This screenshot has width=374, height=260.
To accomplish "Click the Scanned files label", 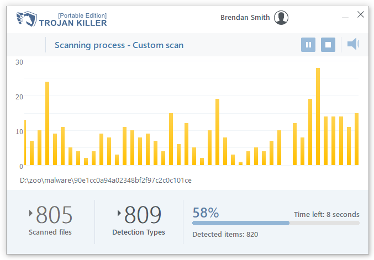I will click(x=50, y=232).
